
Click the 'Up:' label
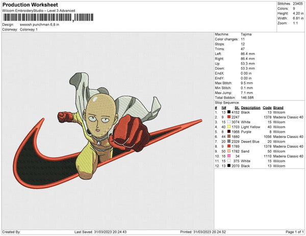[217, 64]
